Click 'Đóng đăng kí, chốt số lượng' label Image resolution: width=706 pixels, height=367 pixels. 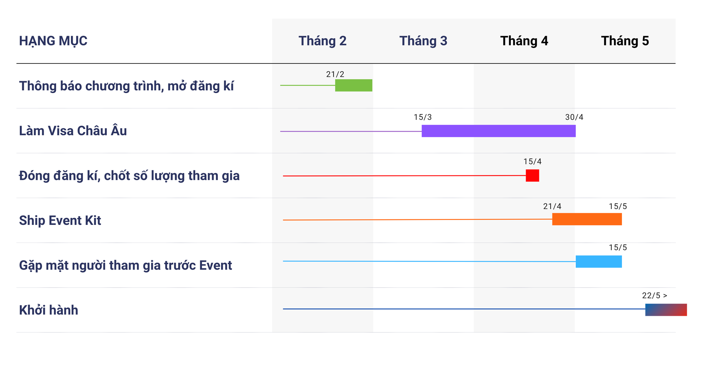point(129,176)
